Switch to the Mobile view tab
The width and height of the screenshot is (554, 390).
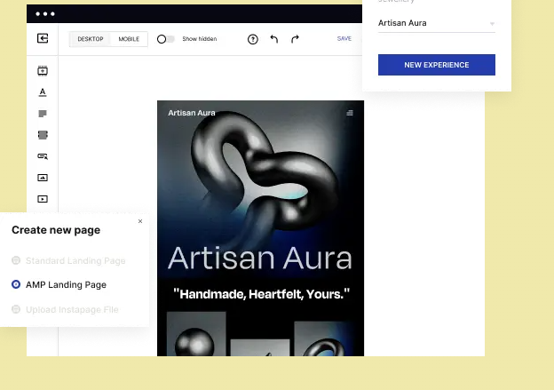[x=129, y=39]
